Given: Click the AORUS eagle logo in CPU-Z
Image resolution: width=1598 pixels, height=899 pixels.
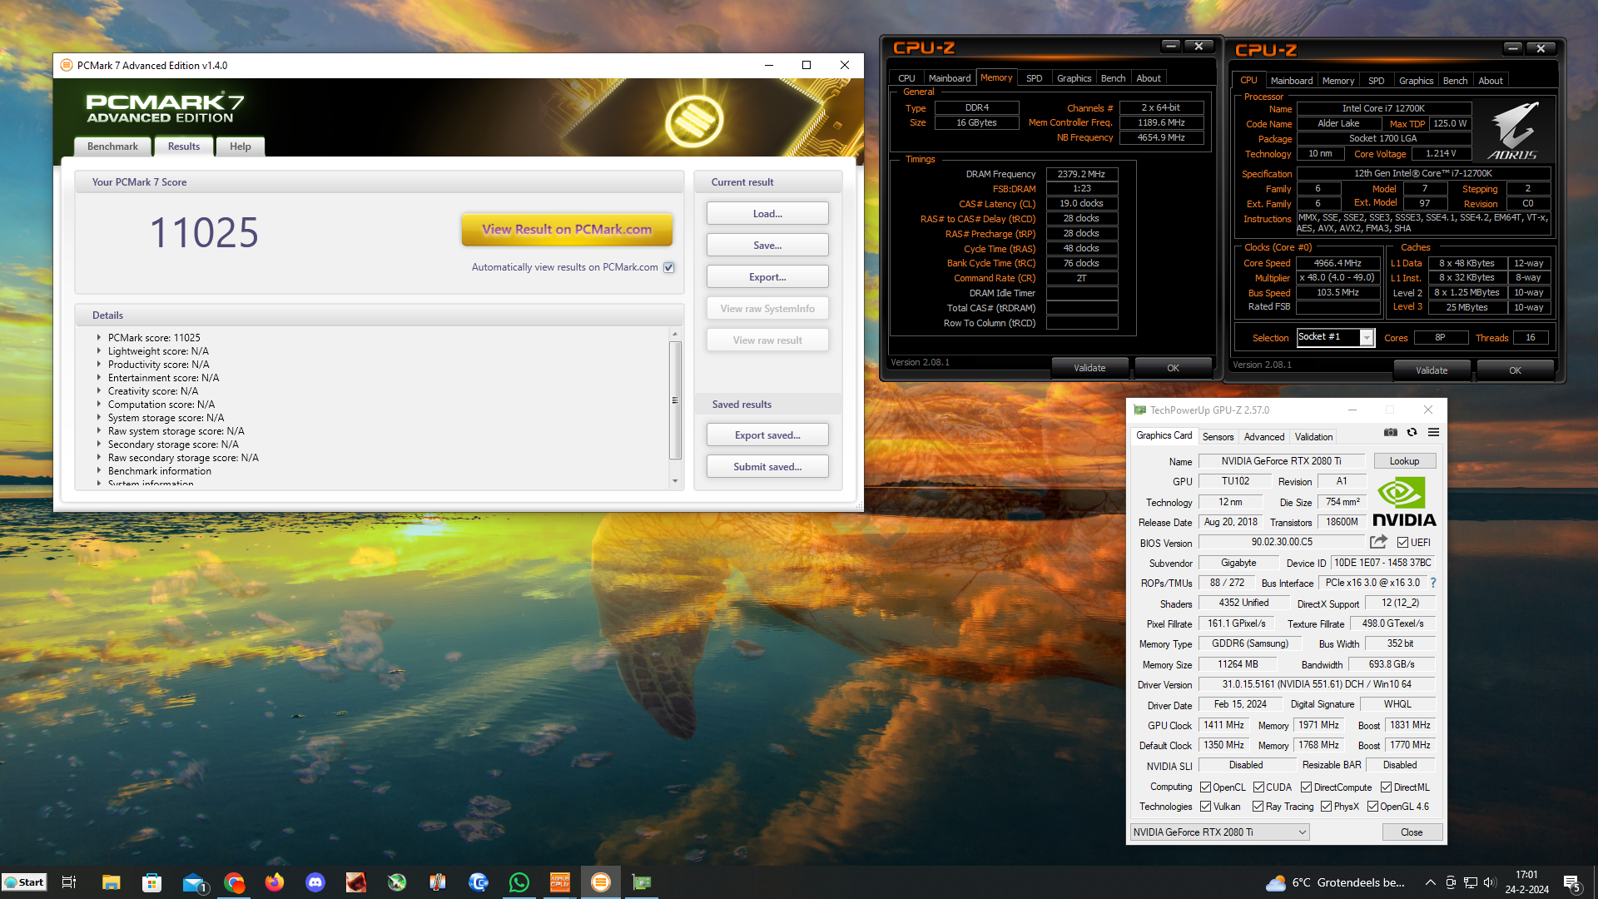Looking at the screenshot, I should [x=1513, y=131].
